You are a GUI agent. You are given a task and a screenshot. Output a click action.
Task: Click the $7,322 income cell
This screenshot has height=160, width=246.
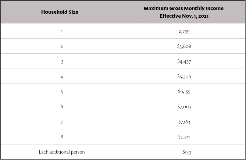coord(184,137)
